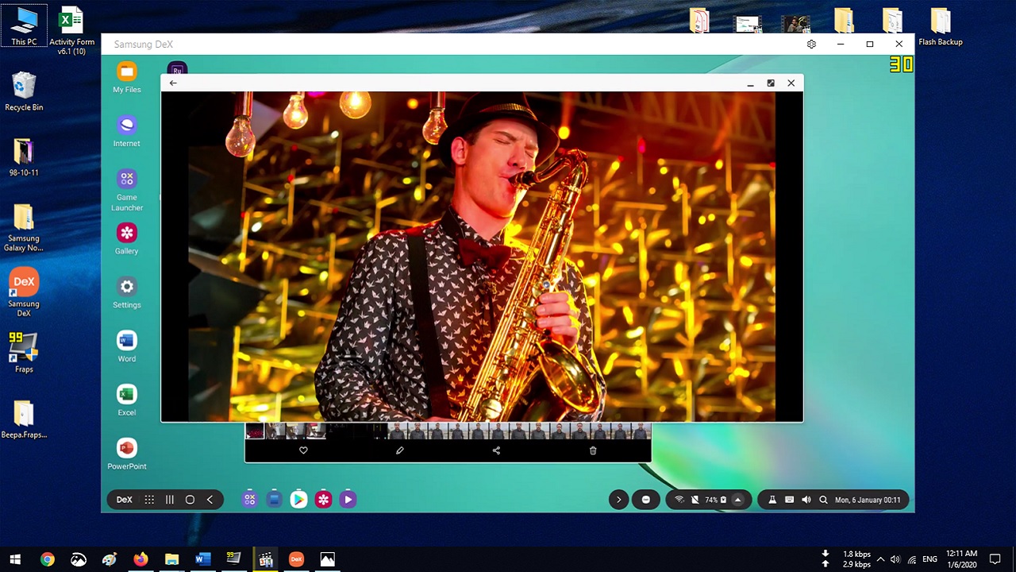Launch Word from DeX desktop
The width and height of the screenshot is (1016, 572).
[x=127, y=347]
